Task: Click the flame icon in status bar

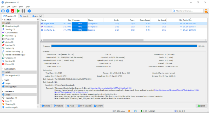Action: point(129,111)
